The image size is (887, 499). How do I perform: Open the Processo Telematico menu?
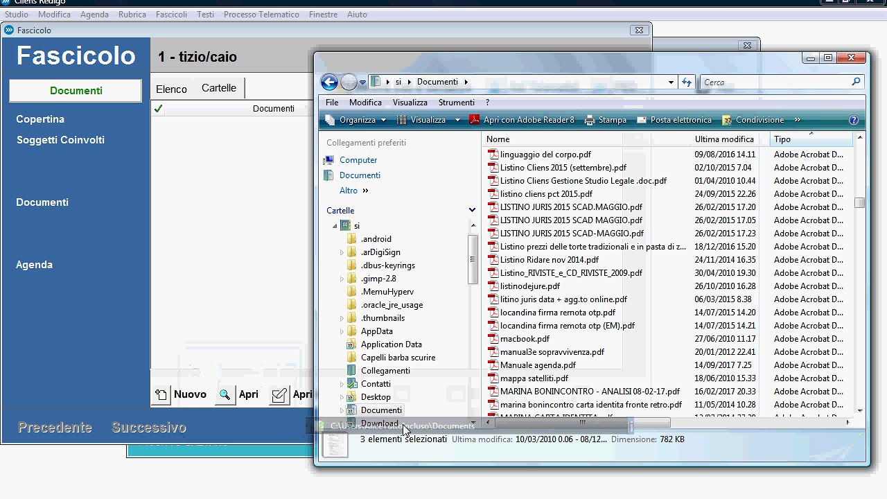pyautogui.click(x=261, y=14)
